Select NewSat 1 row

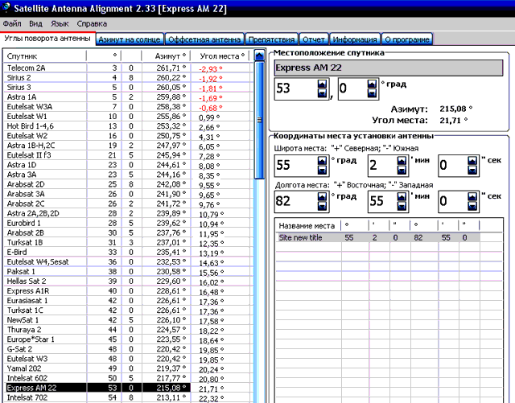pos(128,320)
